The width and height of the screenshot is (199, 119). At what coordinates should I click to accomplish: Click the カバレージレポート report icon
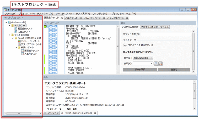[19, 41]
